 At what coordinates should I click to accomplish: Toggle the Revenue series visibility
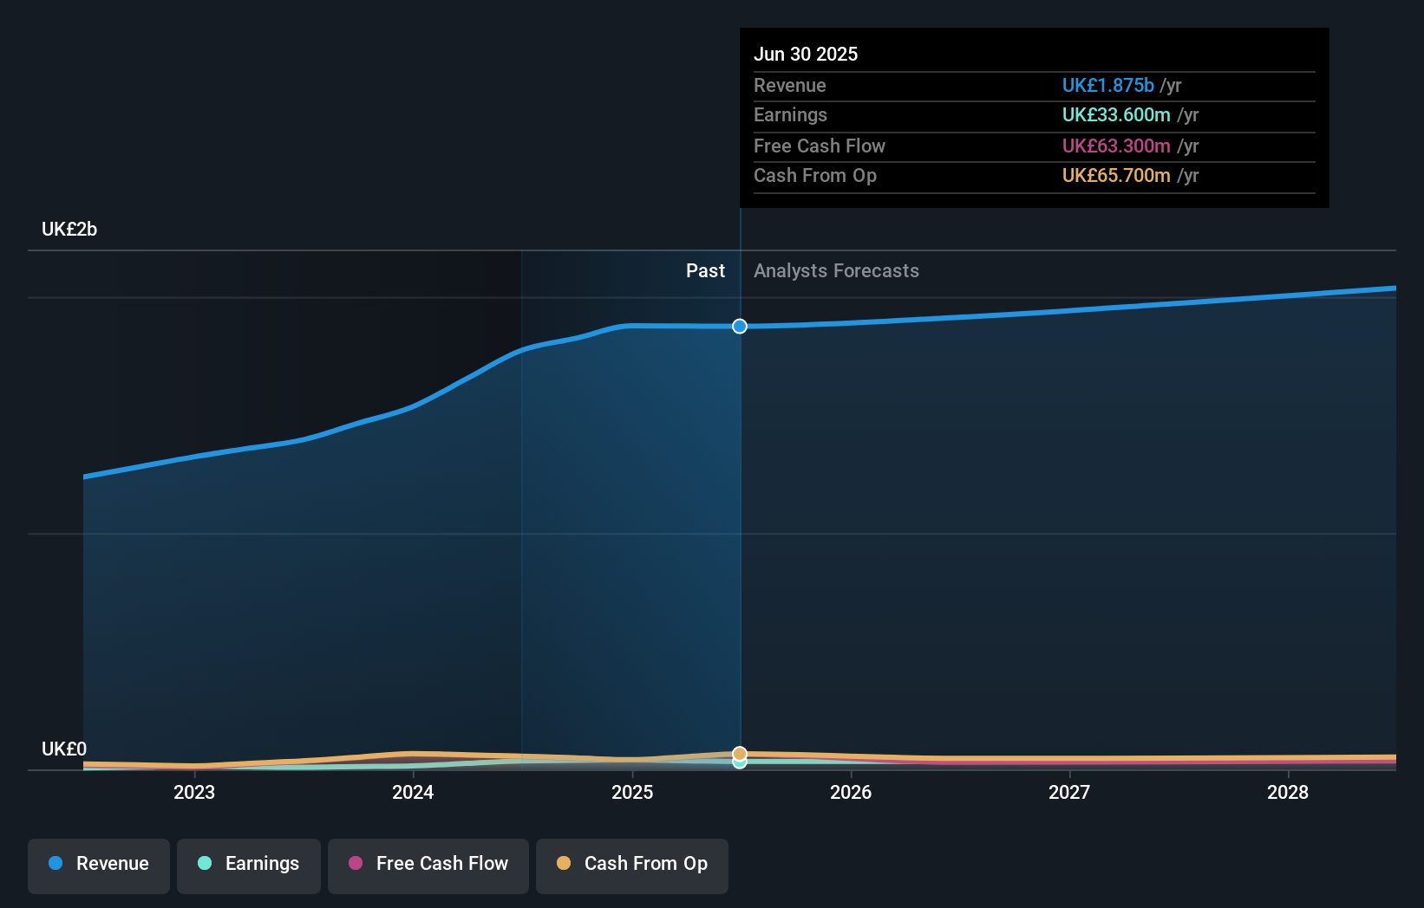(x=98, y=864)
